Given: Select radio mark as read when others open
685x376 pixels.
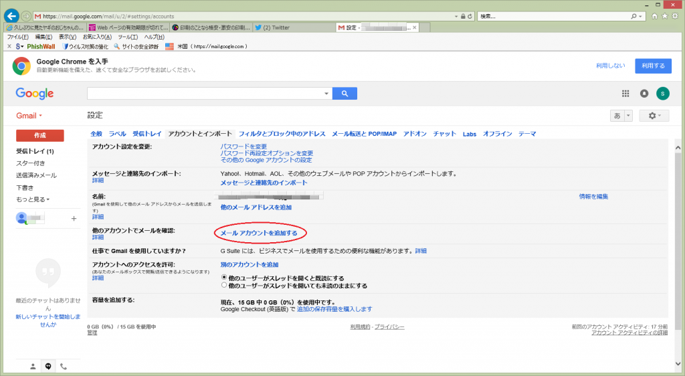Looking at the screenshot, I should (x=224, y=277).
